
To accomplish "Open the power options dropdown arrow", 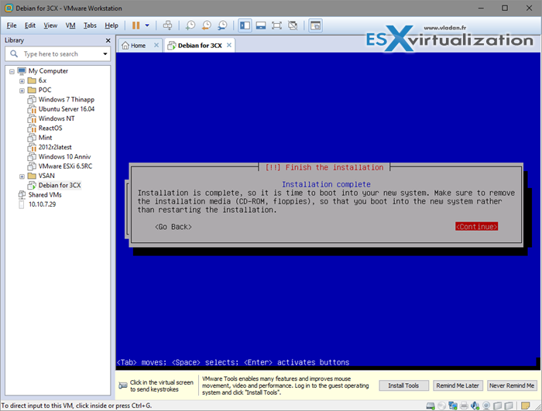I will pos(147,26).
